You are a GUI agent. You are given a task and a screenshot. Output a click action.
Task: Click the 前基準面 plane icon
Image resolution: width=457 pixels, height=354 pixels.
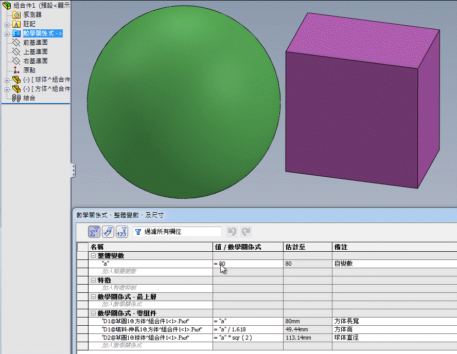(16, 43)
